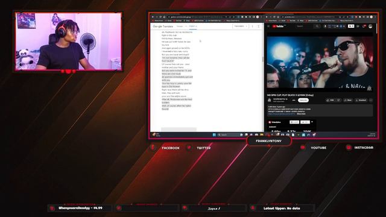Open YouTube notifications bell
The image size is (386, 217).
pos(364,26)
